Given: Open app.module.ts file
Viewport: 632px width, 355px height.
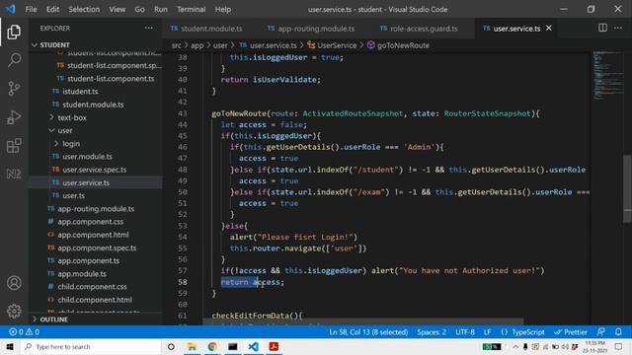Looking at the screenshot, I should tap(82, 274).
